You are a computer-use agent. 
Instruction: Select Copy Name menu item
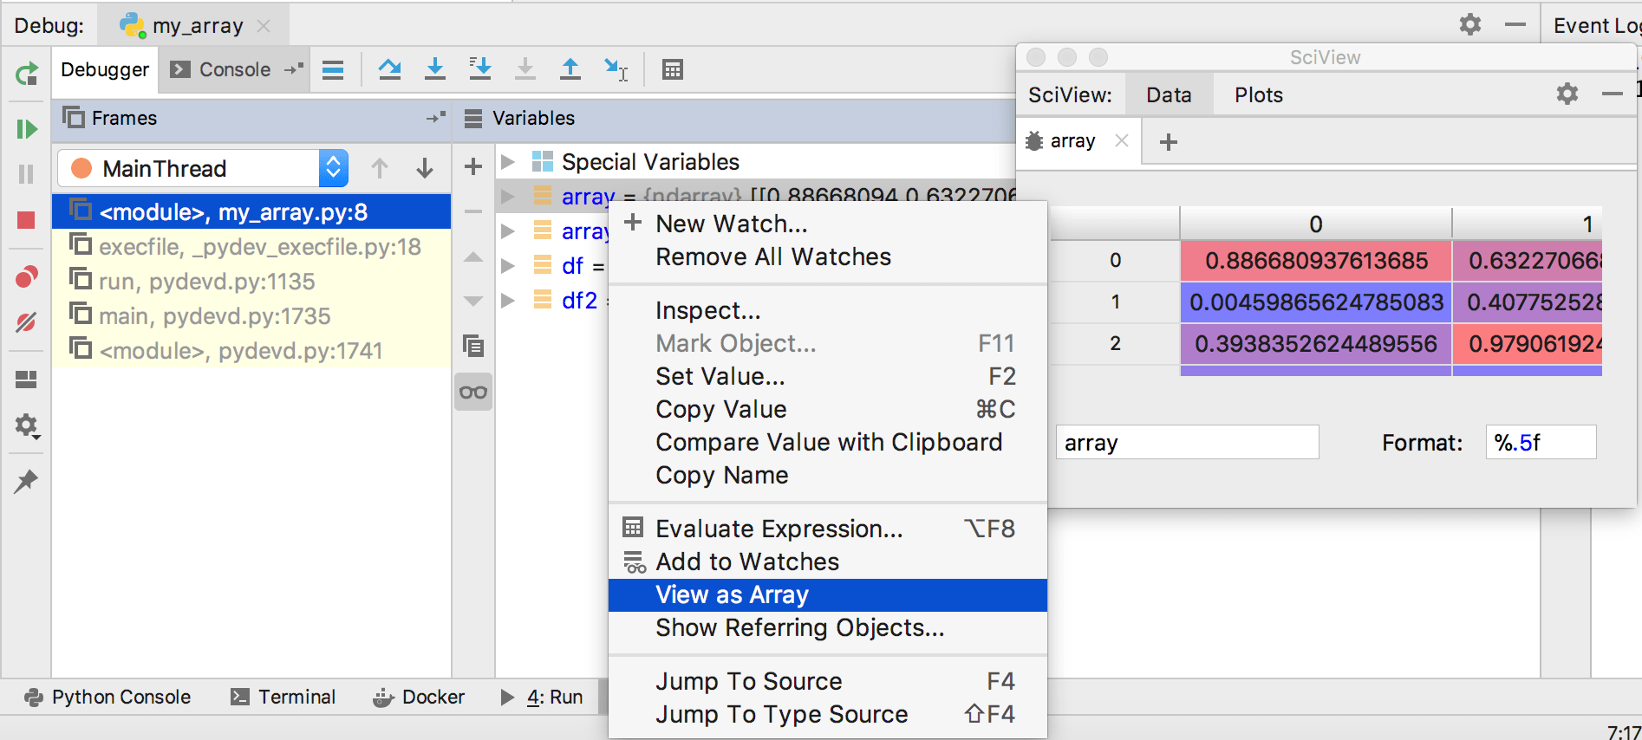point(828,475)
